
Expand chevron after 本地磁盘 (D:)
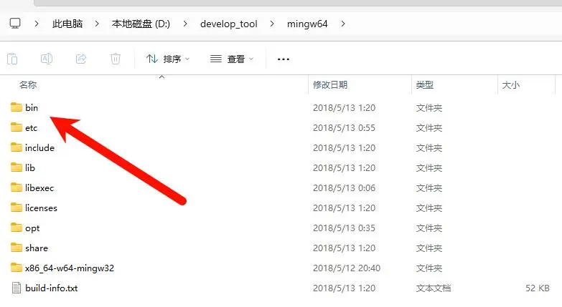coord(185,24)
